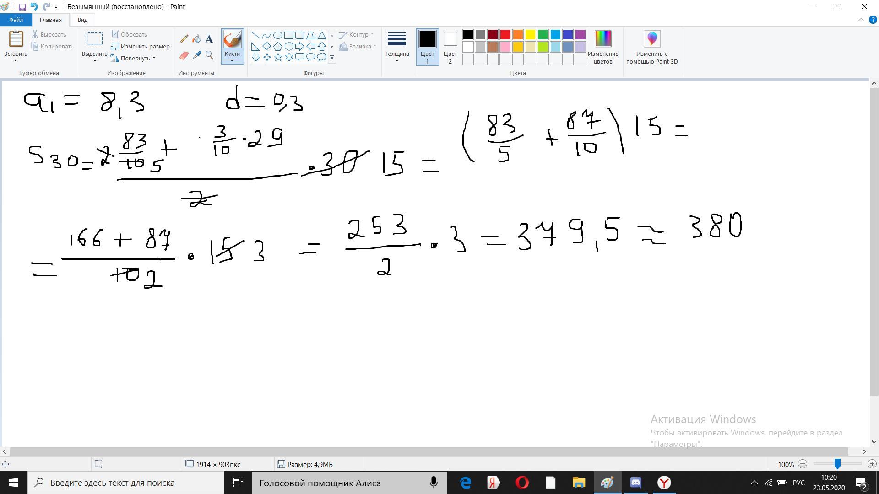
Task: Click the zoom out minus button
Action: [803, 464]
